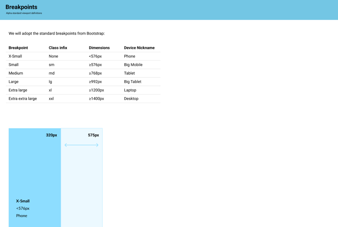
Task: Select the Breakpoints page title
Action: (x=21, y=7)
